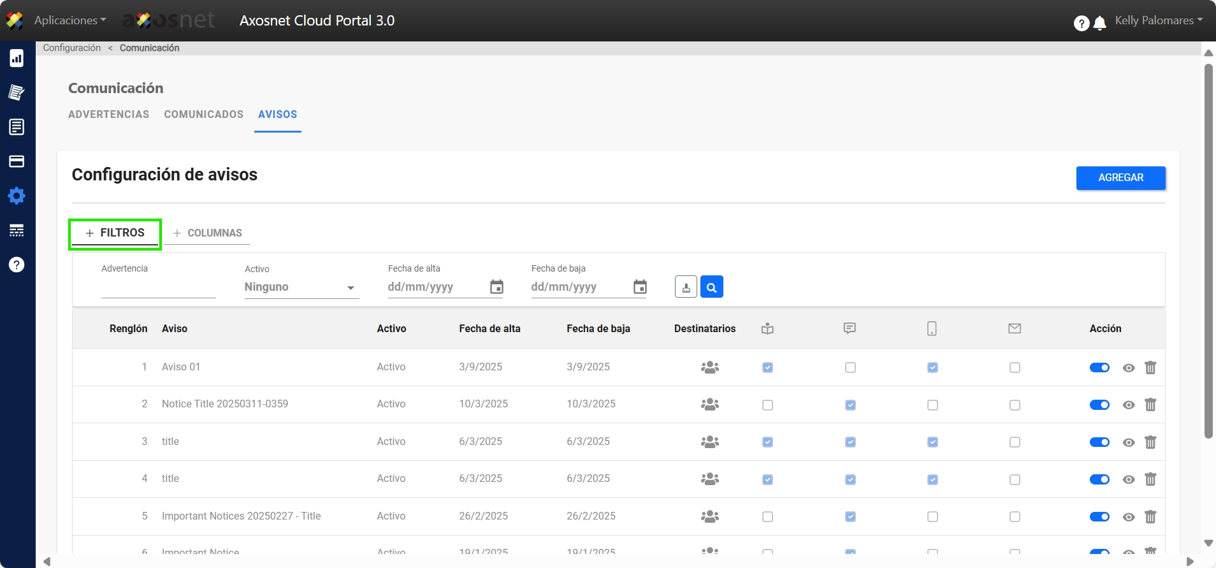Viewport: 1216px width, 568px height.
Task: Open the settings gear in sidebar
Action: (17, 196)
